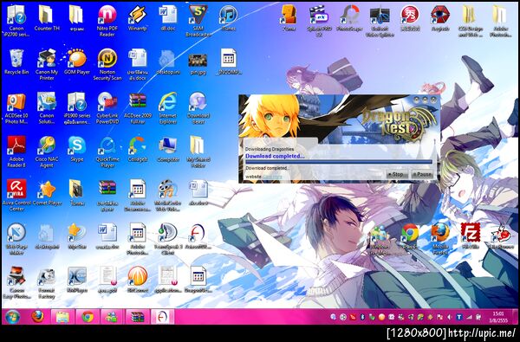Open the Windows Start menu
520x342 pixels.
point(13,317)
